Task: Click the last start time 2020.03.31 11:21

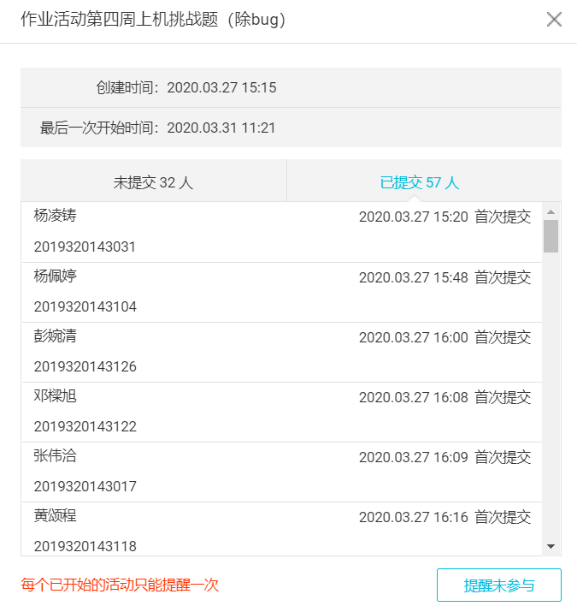Action: click(x=221, y=128)
